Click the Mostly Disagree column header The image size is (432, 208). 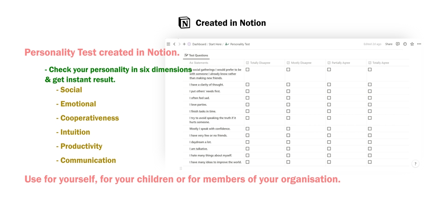coord(299,63)
